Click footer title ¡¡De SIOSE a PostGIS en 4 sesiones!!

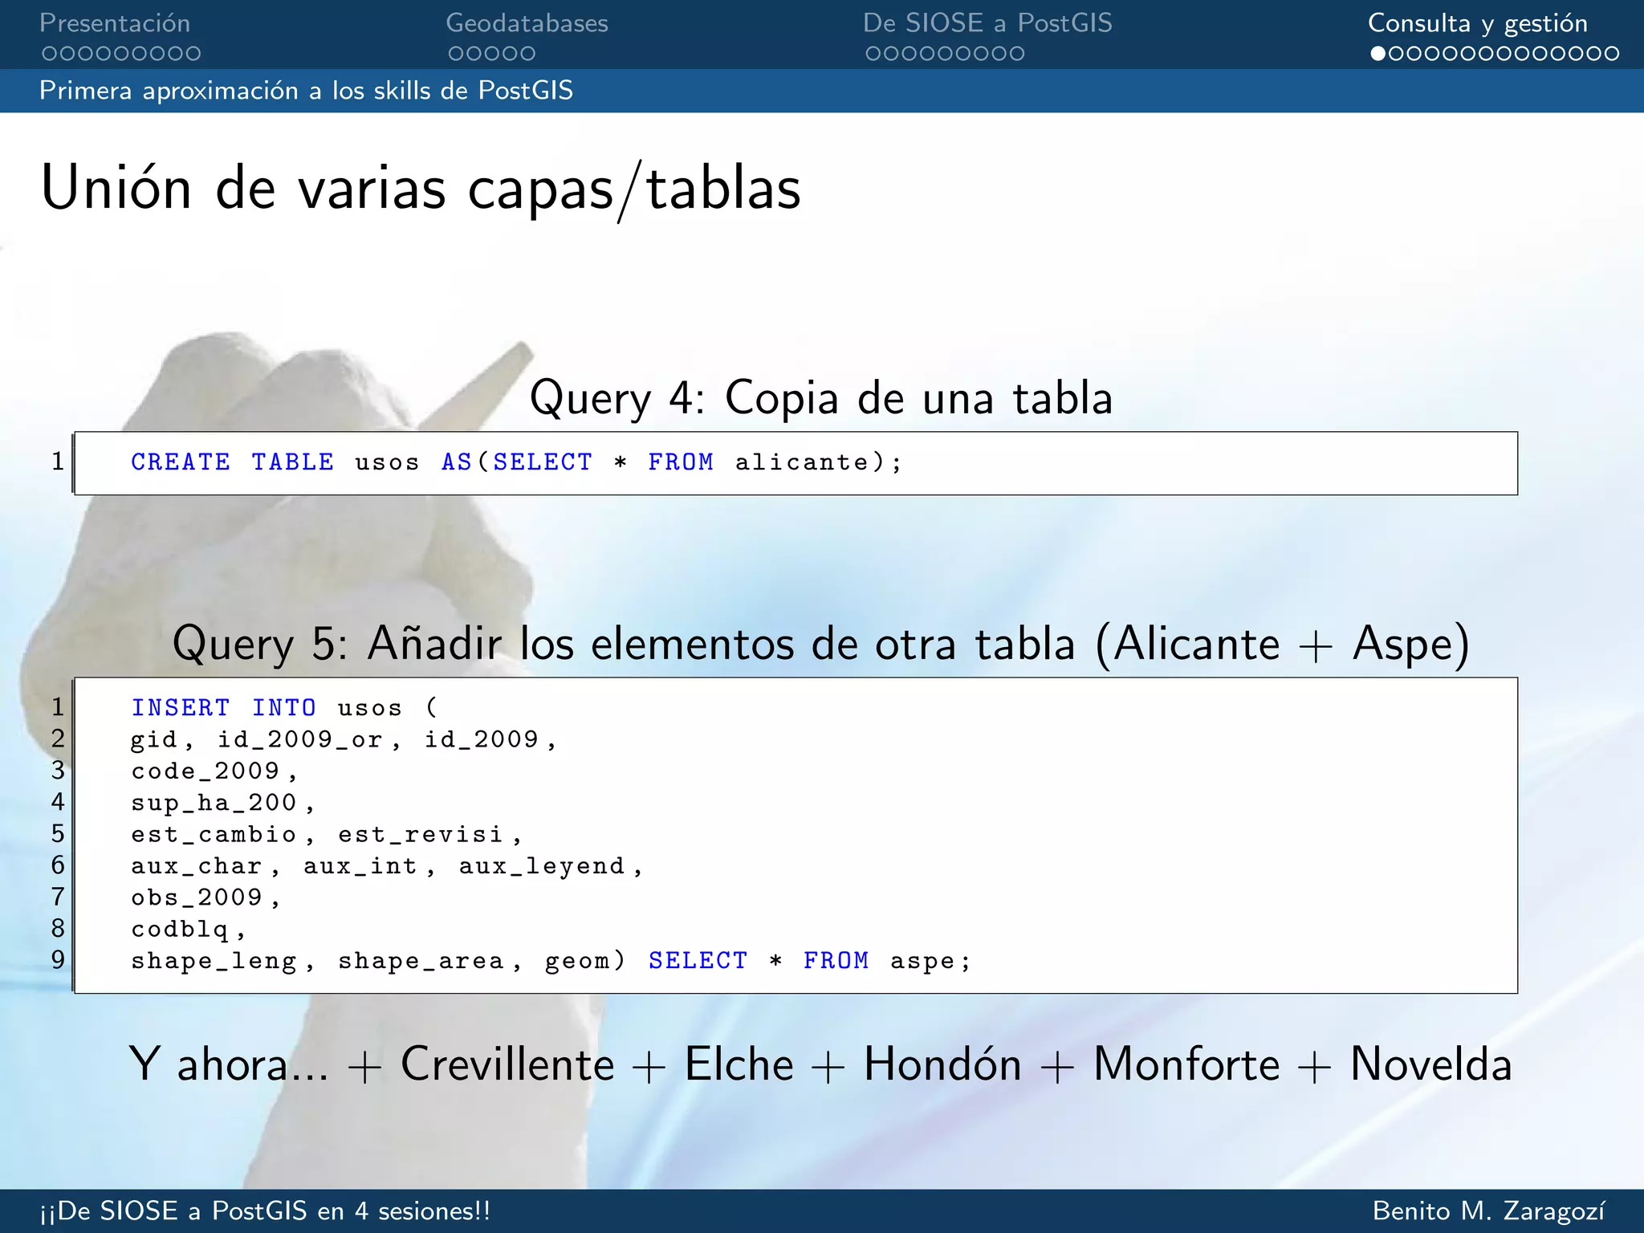pyautogui.click(x=265, y=1211)
